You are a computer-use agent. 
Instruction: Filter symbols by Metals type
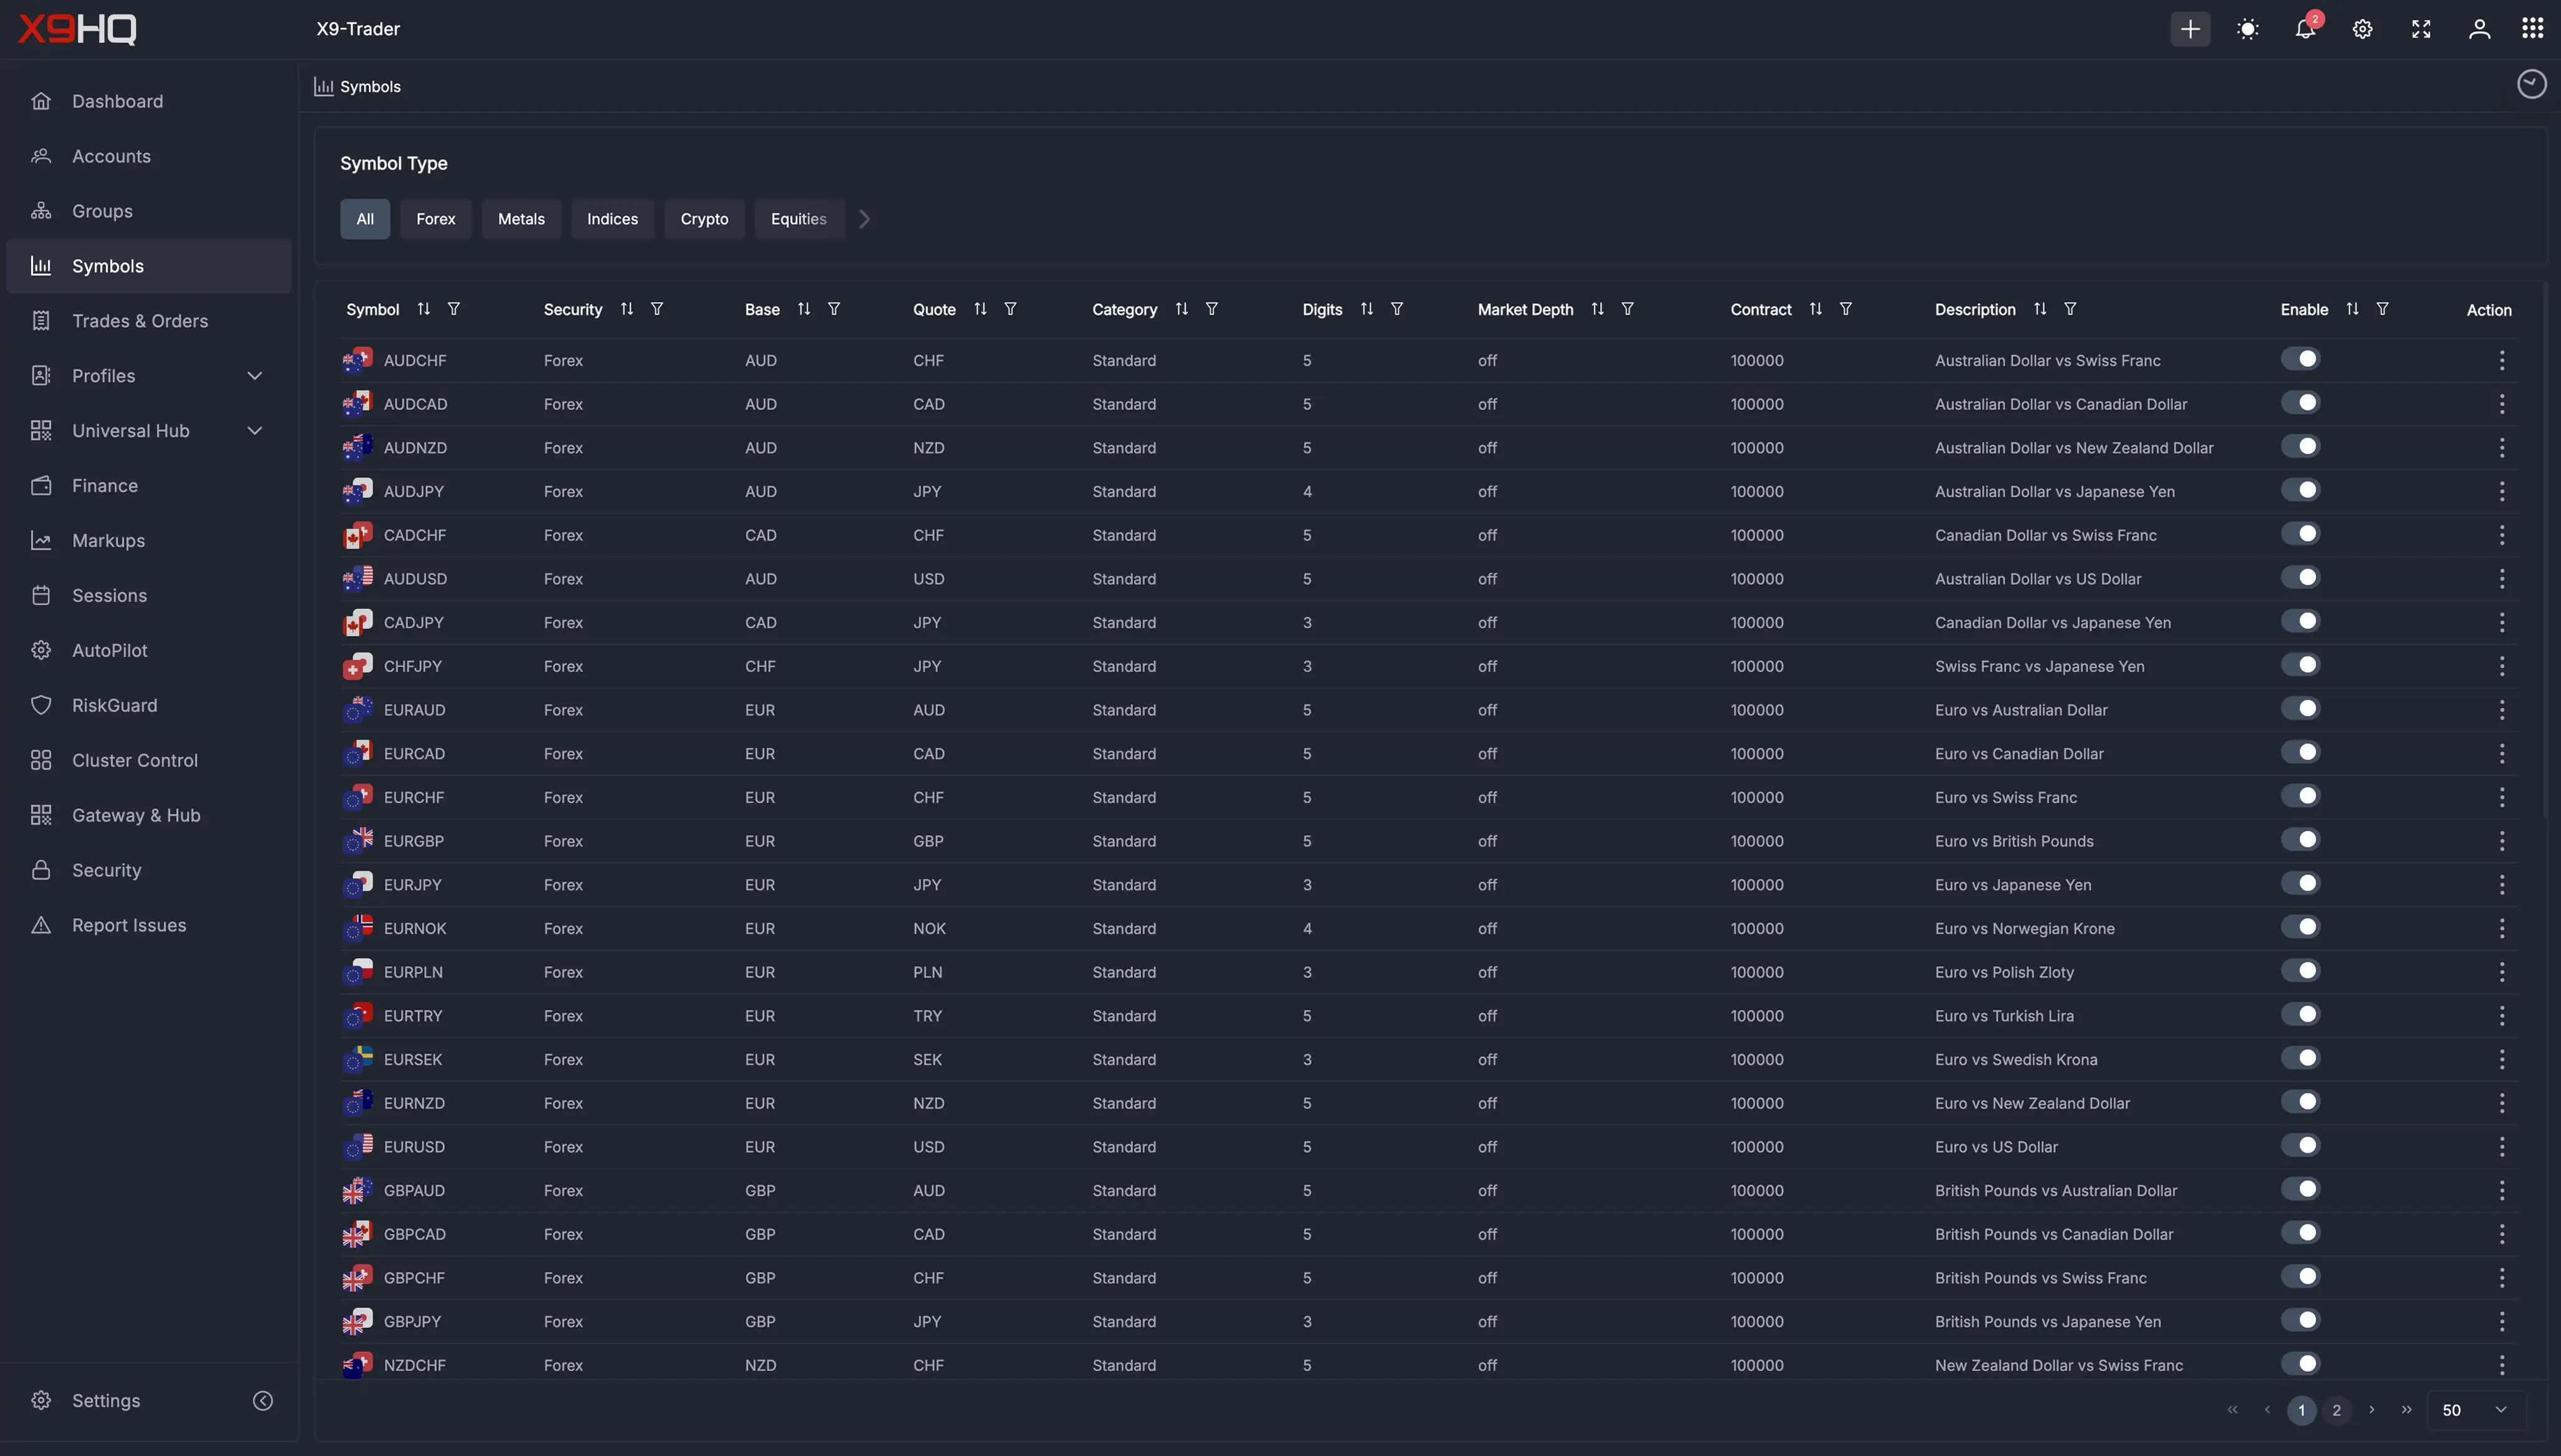click(521, 219)
